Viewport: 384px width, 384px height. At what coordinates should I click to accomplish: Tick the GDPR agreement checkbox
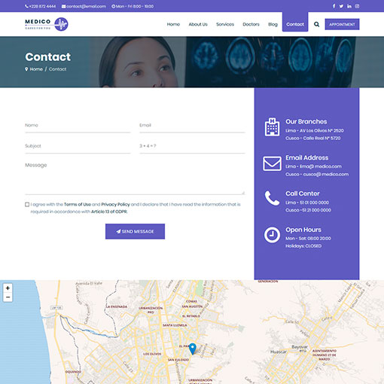[27, 205]
